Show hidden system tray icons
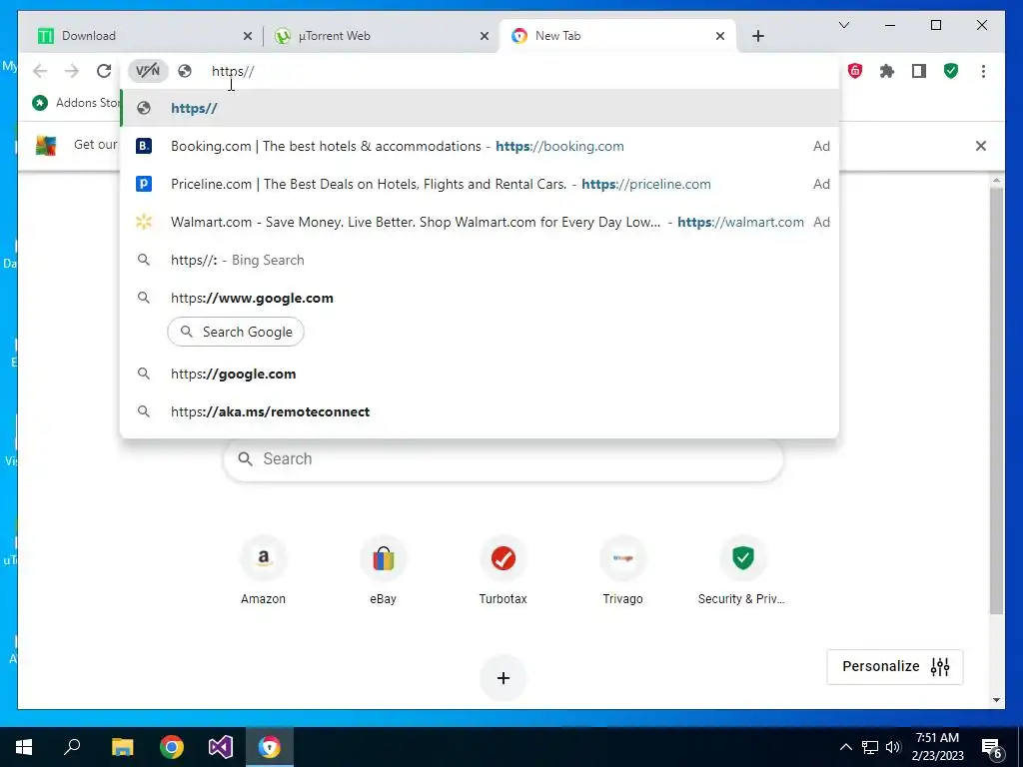Image resolution: width=1023 pixels, height=767 pixels. (x=845, y=747)
